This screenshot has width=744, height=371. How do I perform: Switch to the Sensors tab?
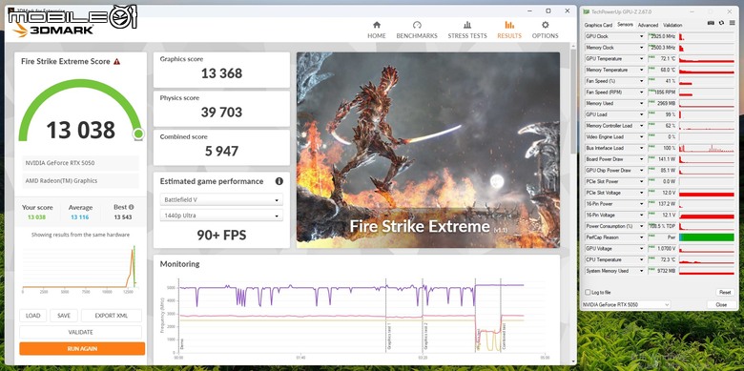[x=625, y=25]
